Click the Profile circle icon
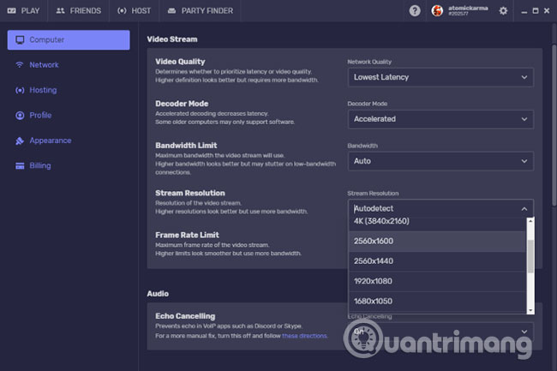 tap(20, 116)
